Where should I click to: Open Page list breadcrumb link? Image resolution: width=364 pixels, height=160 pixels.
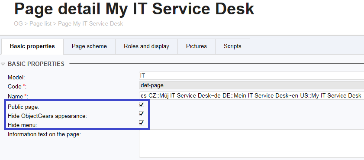pyautogui.click(x=40, y=24)
